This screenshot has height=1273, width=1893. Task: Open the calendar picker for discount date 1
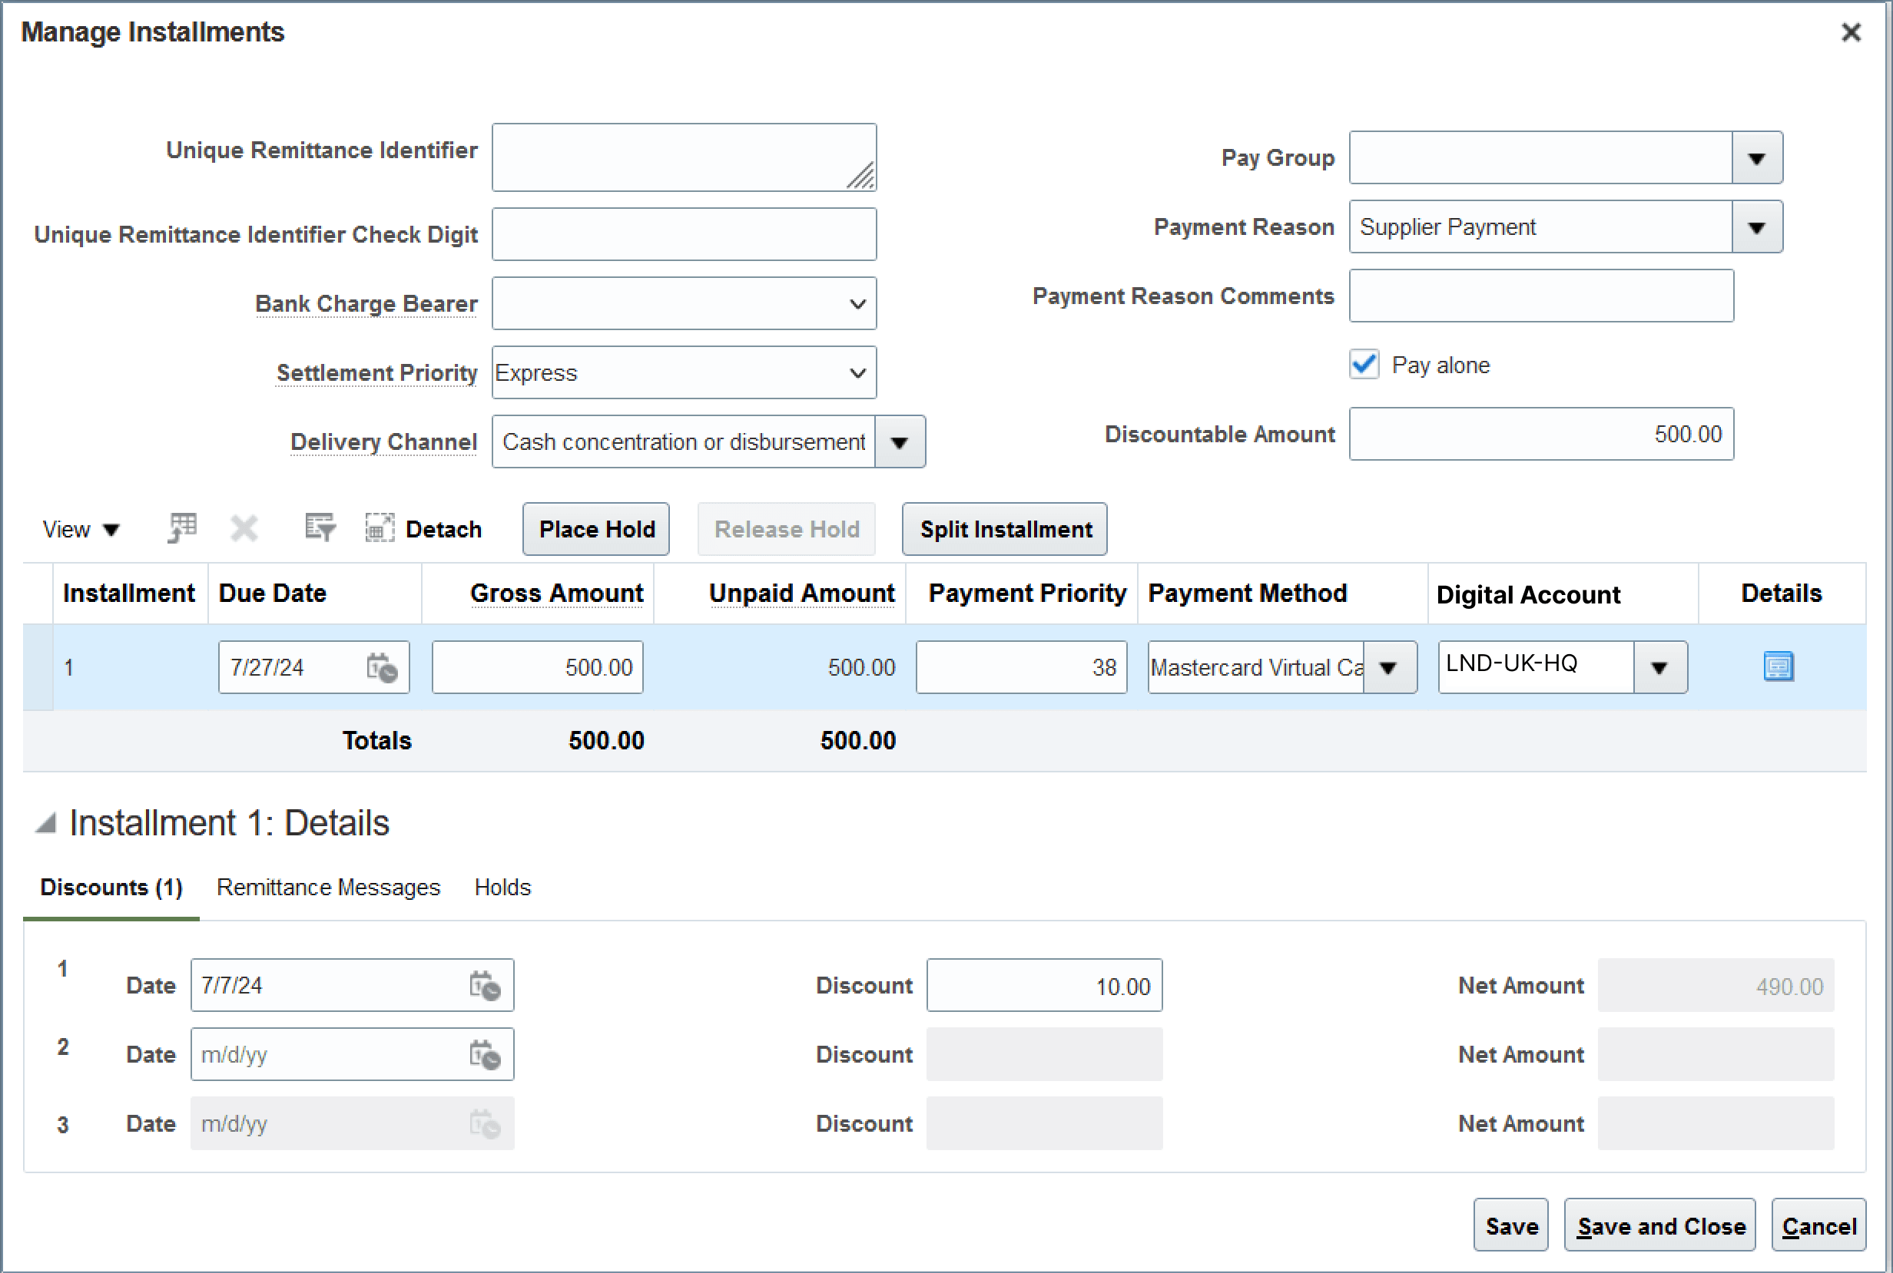pos(485,985)
